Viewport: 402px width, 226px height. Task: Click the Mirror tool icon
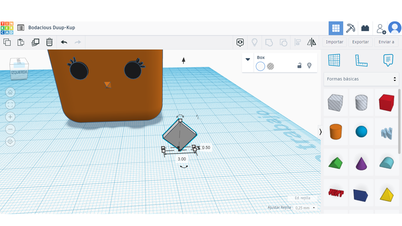312,42
